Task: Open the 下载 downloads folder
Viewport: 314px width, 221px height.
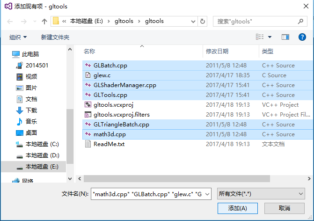Action: tap(31, 110)
